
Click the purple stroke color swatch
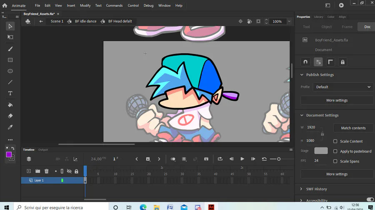pos(9,155)
